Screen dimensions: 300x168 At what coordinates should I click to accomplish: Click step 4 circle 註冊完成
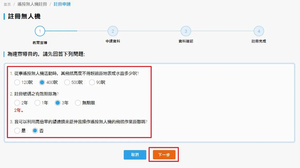[x=259, y=31]
